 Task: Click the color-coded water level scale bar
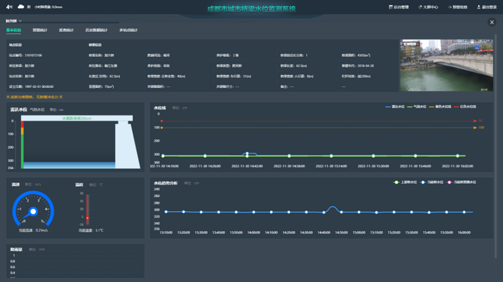[22, 145]
